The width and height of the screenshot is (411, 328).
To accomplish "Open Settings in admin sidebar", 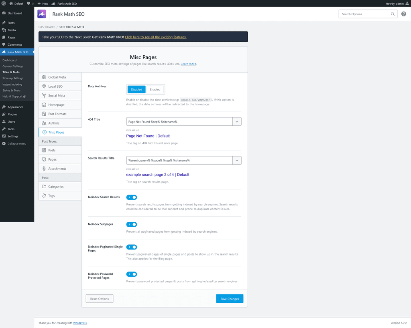I will coord(17,136).
